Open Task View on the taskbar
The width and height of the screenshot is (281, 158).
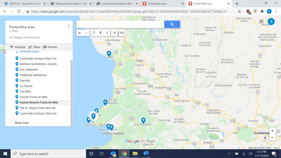pos(102,154)
